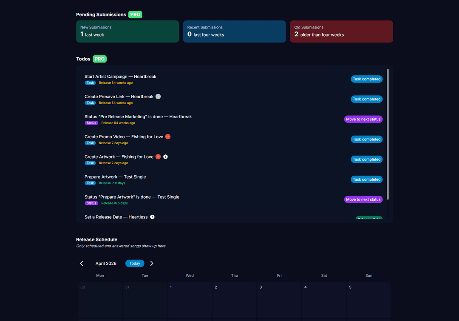Screen dimensions: 459x321
Task: Click the avatar badge on Create Artwork todo
Action: click(158, 156)
